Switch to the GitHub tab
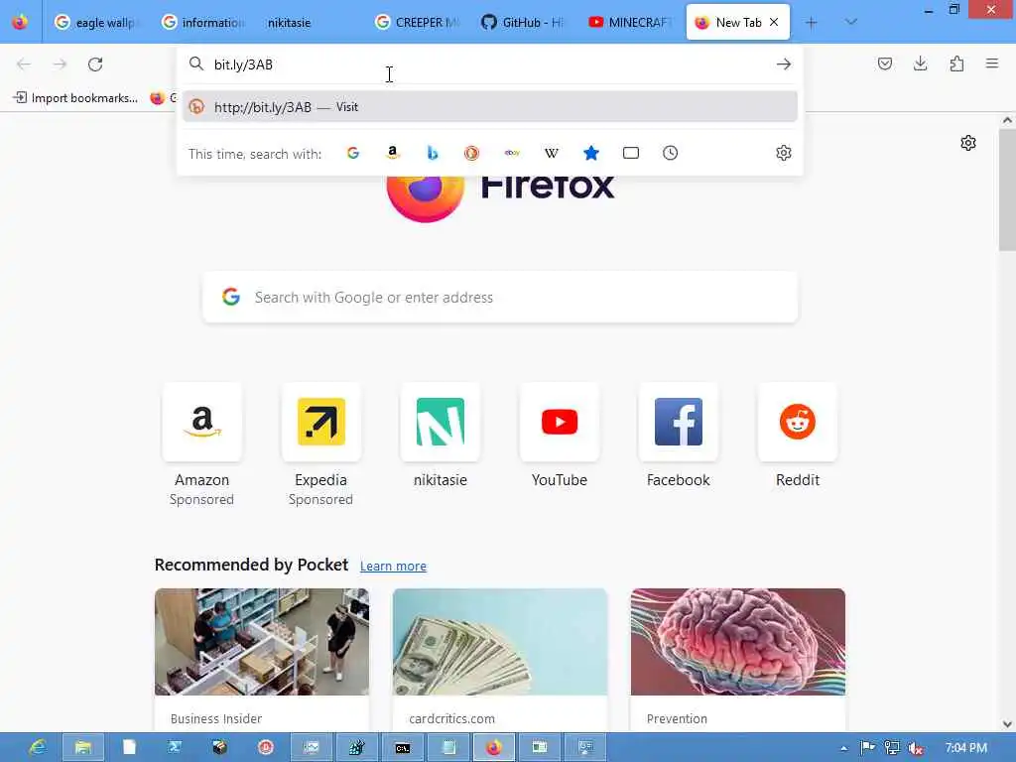This screenshot has height=762, width=1016. tap(523, 22)
